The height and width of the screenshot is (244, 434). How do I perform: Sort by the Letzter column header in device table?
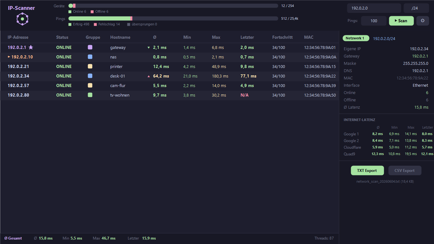(247, 37)
